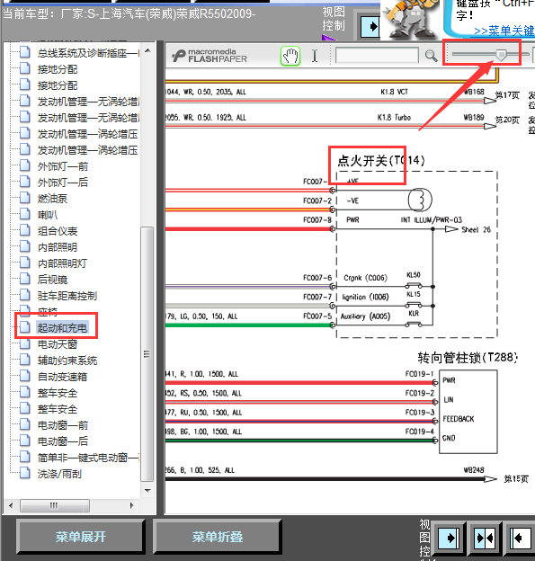This screenshot has height=561, width=535.
Task: Click the bottom center-split view icon
Action: 484,538
